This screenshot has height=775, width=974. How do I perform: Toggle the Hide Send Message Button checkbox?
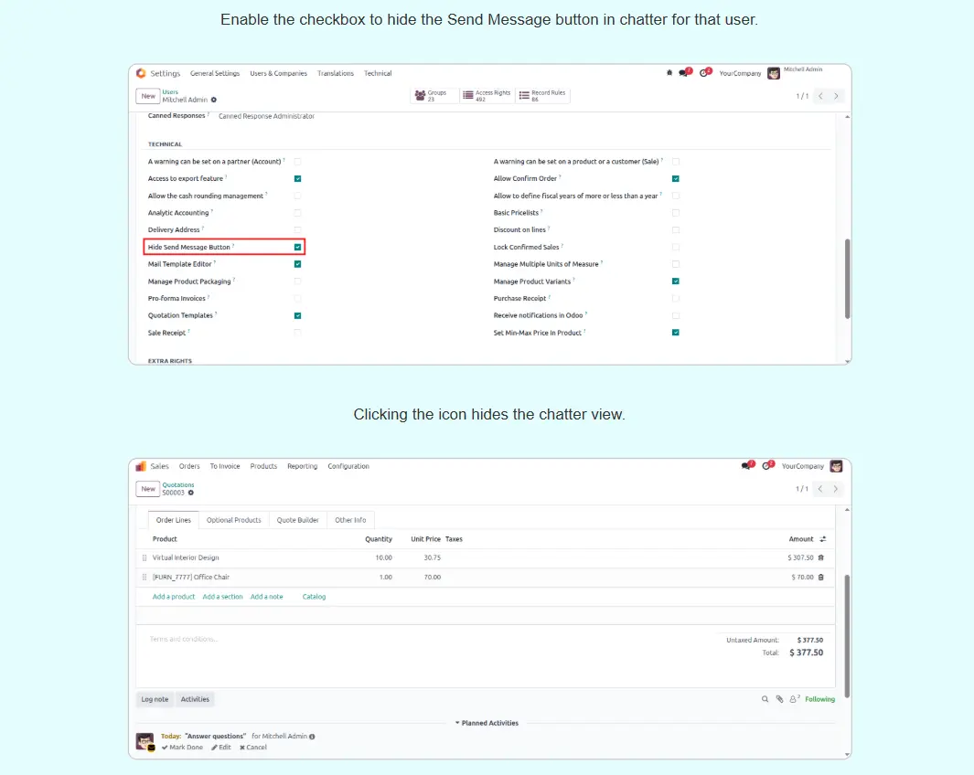pyautogui.click(x=297, y=247)
